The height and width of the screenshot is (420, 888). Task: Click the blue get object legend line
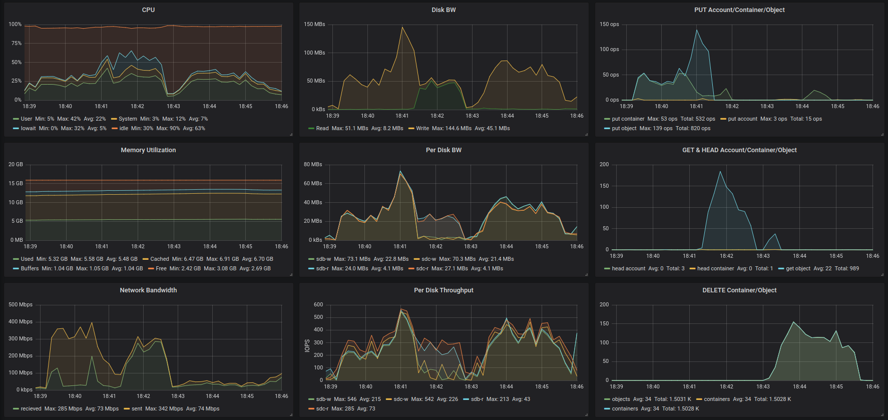tap(781, 269)
